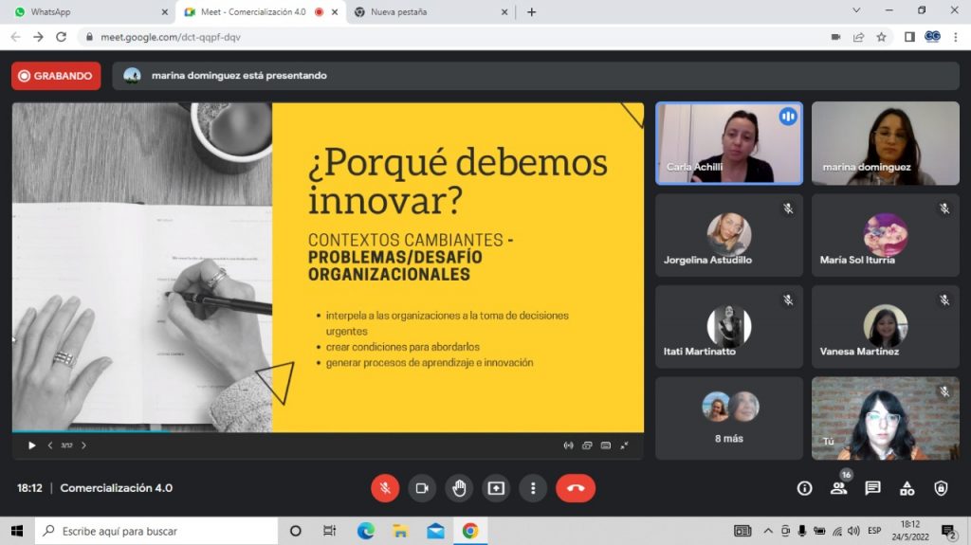The height and width of the screenshot is (545, 971).
Task: Expand the Chrome tab search chevron
Action: pyautogui.click(x=856, y=11)
